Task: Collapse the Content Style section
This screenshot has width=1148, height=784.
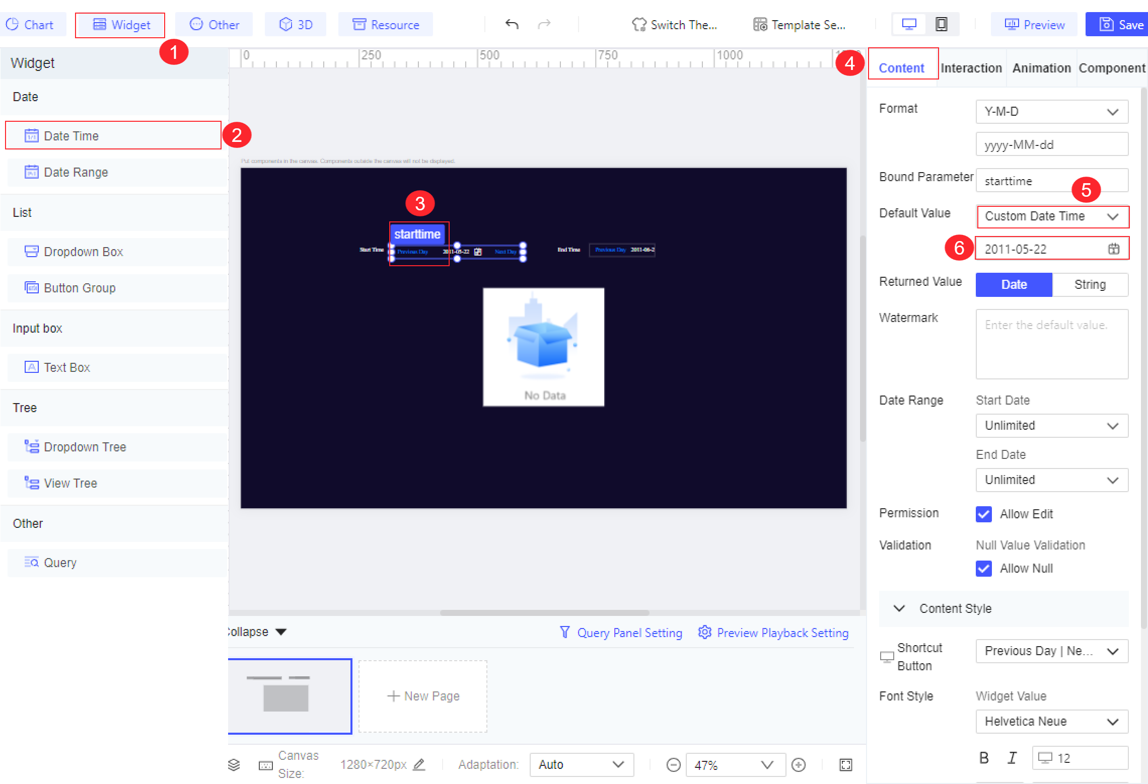Action: tap(899, 608)
